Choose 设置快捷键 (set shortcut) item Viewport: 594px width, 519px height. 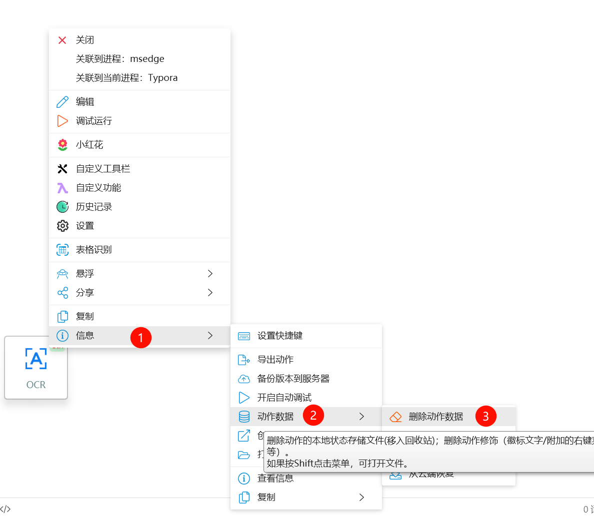coord(280,336)
